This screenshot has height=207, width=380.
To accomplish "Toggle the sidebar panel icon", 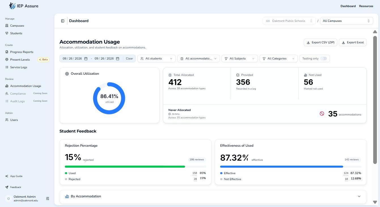I will (63, 21).
